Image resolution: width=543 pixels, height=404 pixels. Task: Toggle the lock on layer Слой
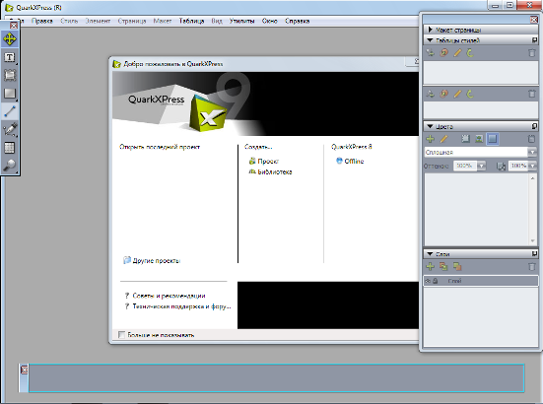[435, 281]
